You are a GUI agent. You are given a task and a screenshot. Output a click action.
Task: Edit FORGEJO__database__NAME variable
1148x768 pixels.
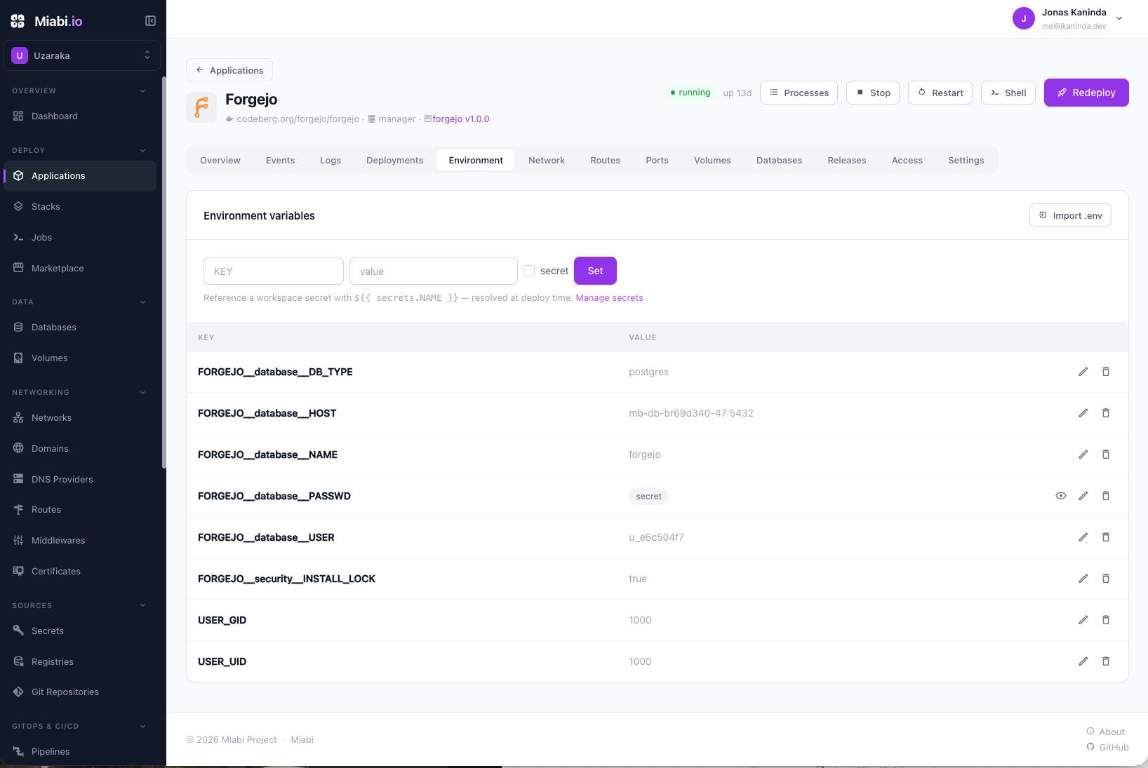[x=1083, y=454]
